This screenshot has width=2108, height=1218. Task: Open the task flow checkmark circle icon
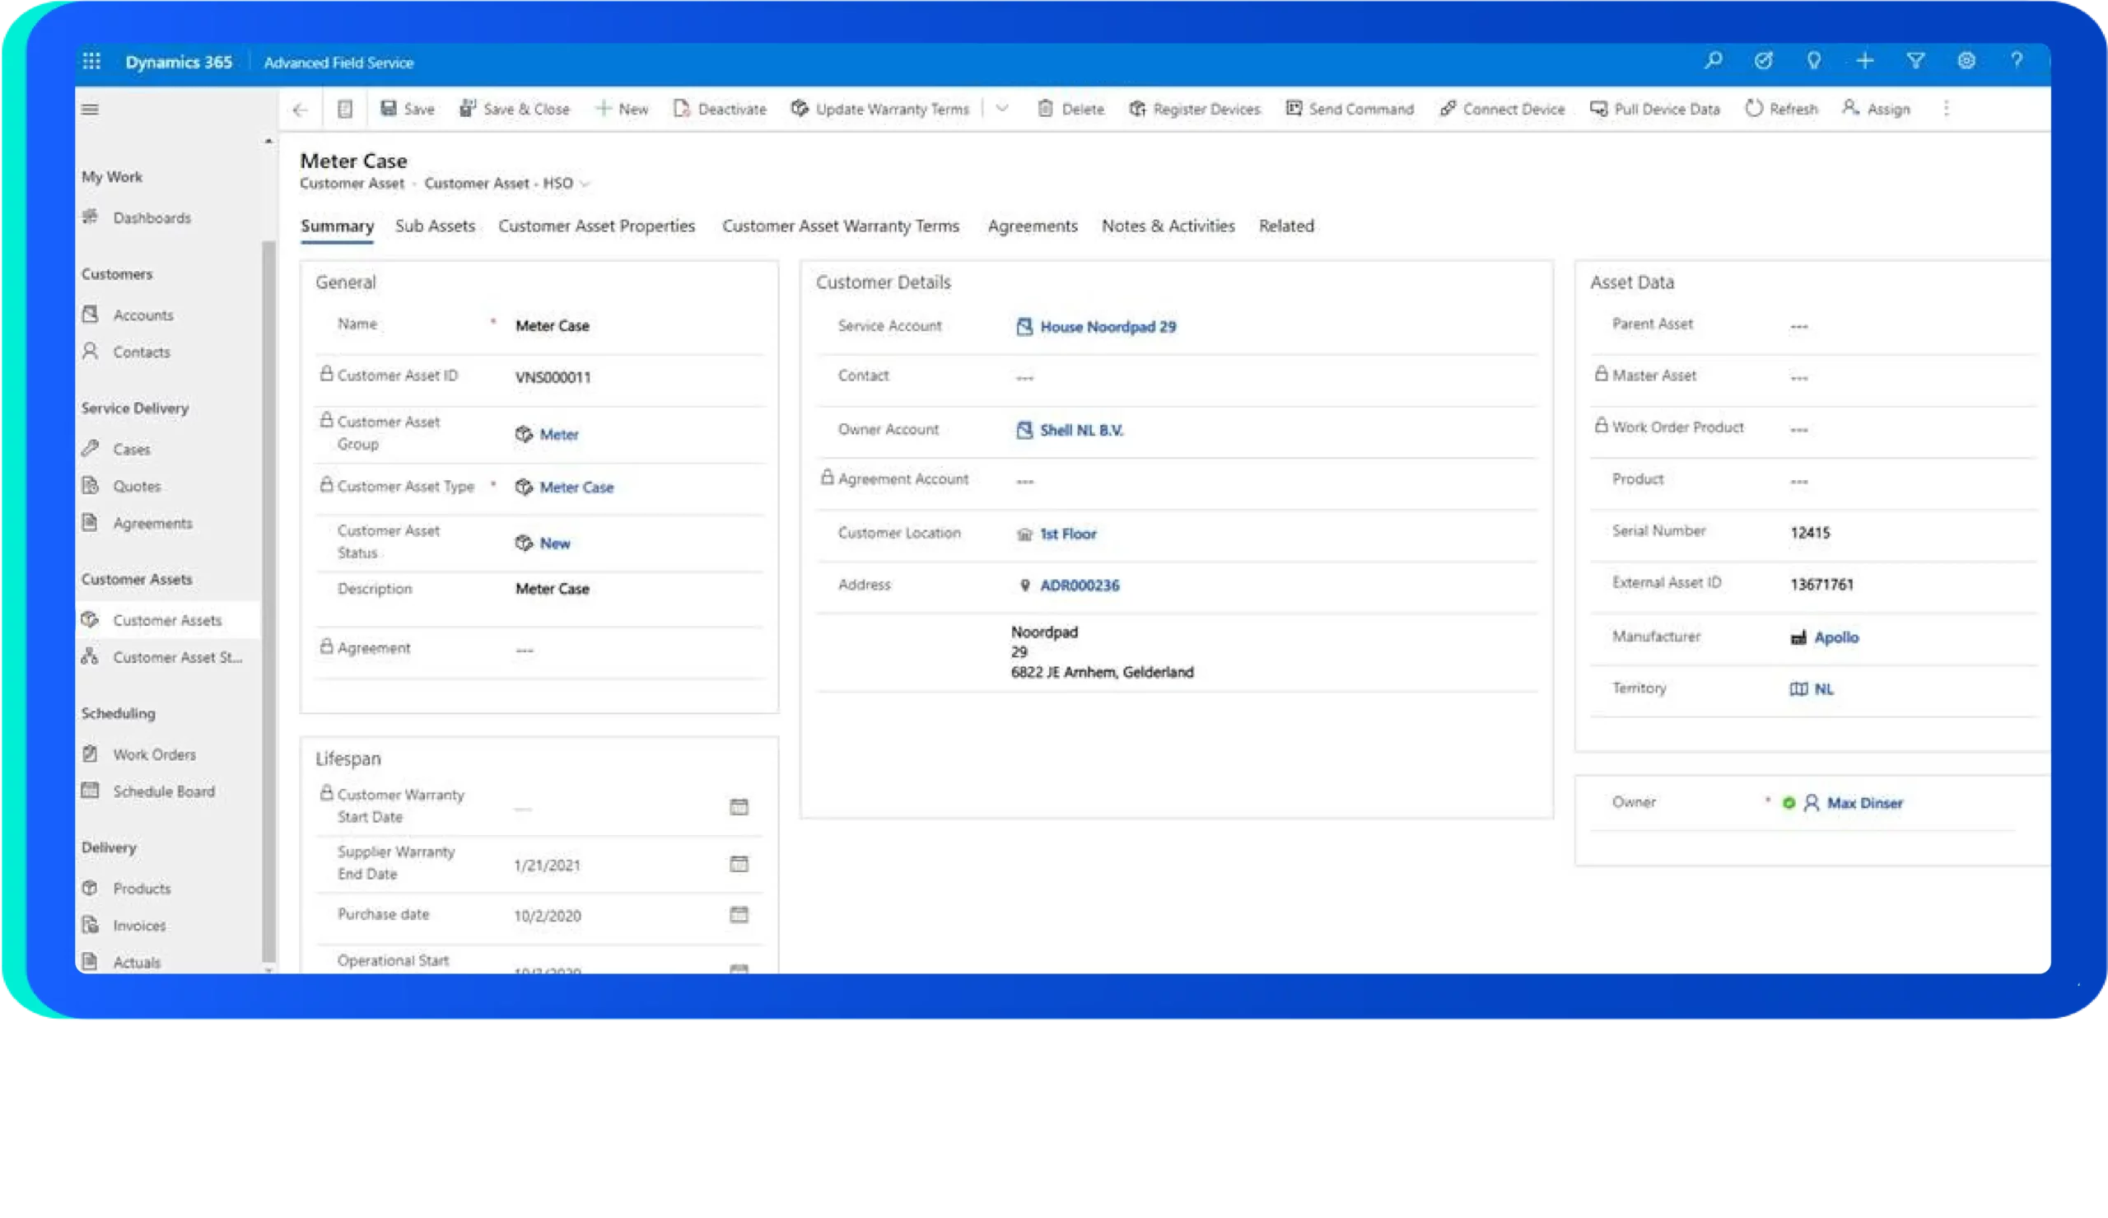(x=1764, y=61)
